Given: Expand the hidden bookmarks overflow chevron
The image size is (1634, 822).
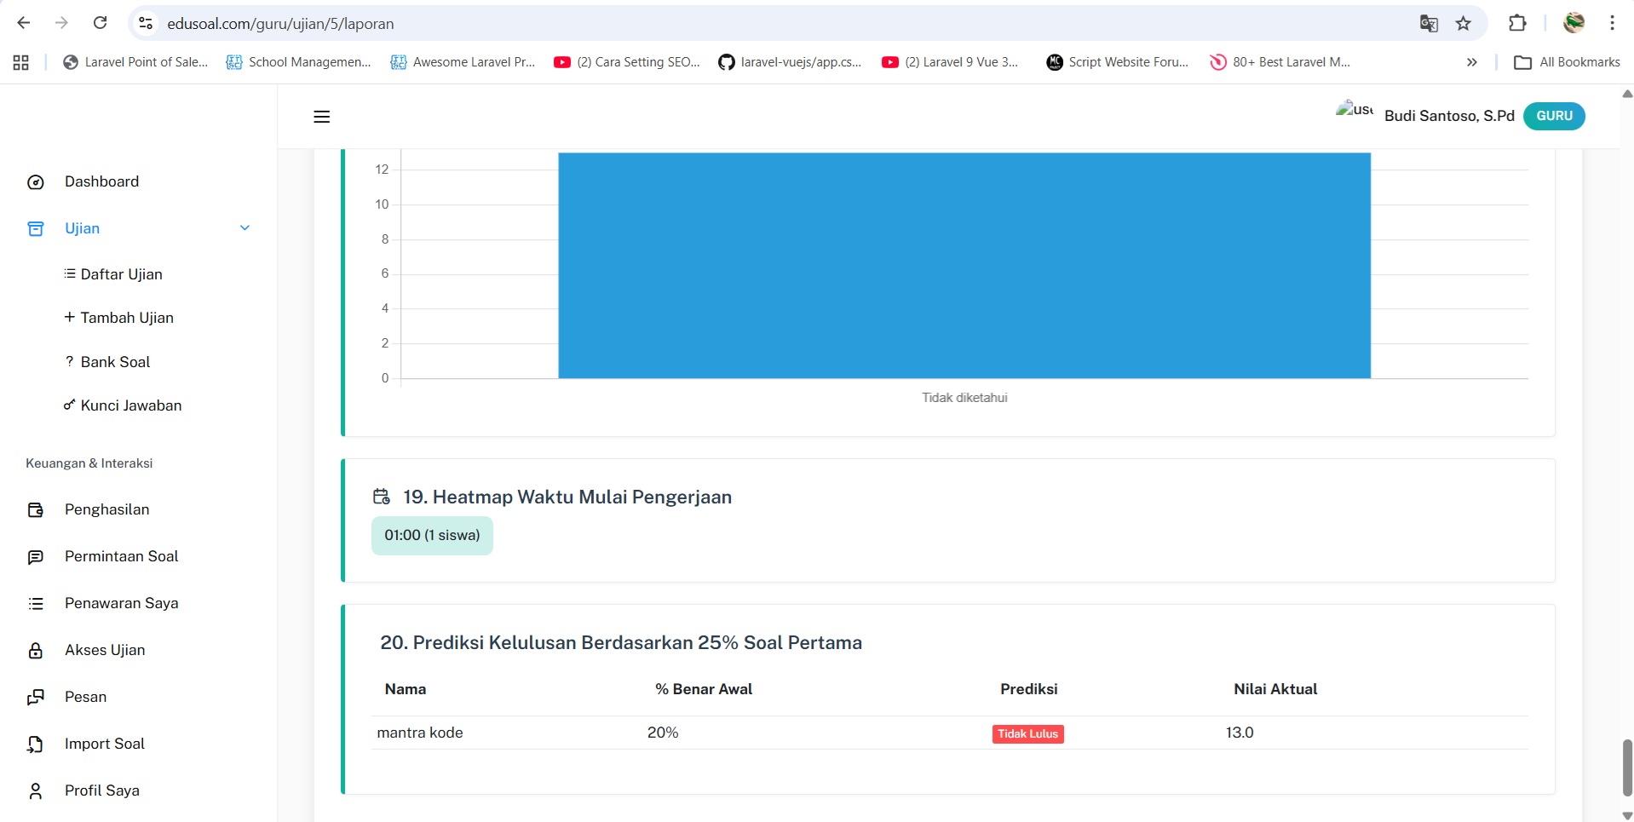Looking at the screenshot, I should point(1471,62).
